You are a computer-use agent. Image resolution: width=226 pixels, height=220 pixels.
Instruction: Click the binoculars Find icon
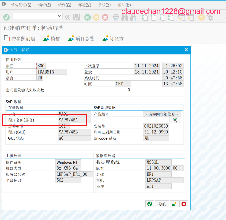[x=125, y=17]
